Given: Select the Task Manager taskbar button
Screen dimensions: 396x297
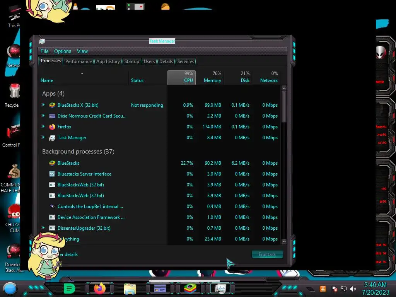Looking at the screenshot, I should [220, 288].
